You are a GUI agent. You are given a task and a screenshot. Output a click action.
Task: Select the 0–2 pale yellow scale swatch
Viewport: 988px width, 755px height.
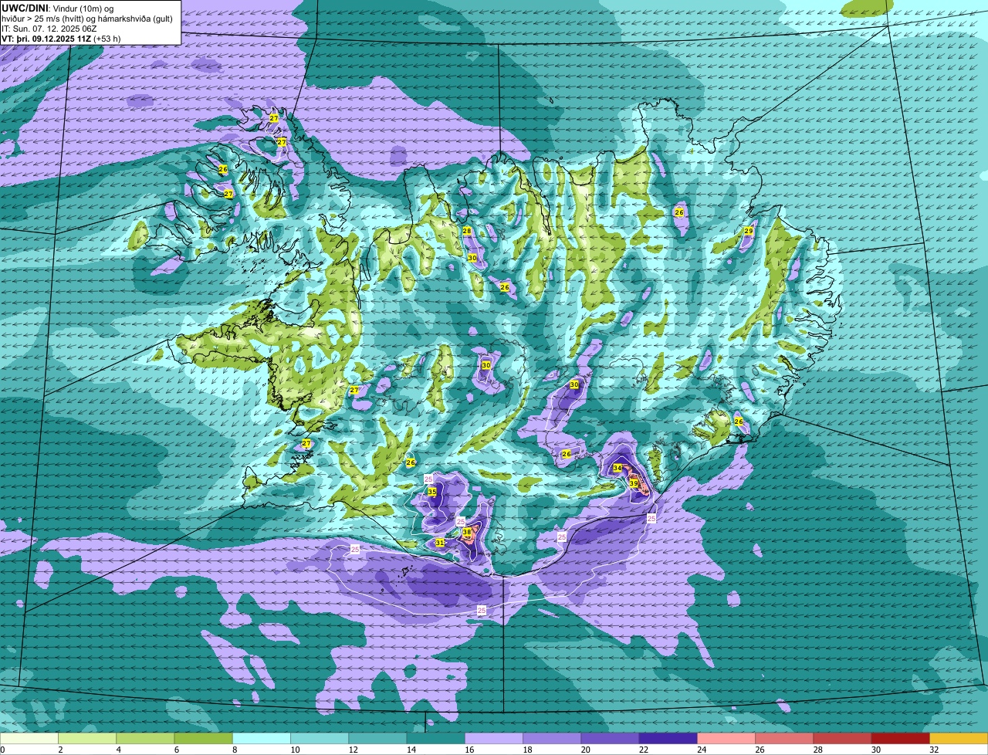pos(29,739)
